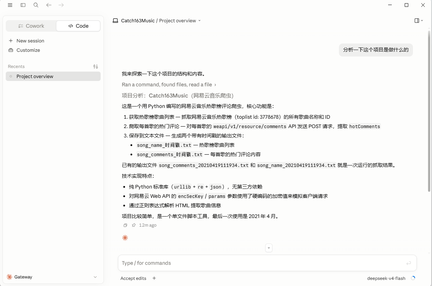This screenshot has width=432, height=286.
Task: Click file name 'song_name_20210419111934.txt'
Action: click(296, 165)
